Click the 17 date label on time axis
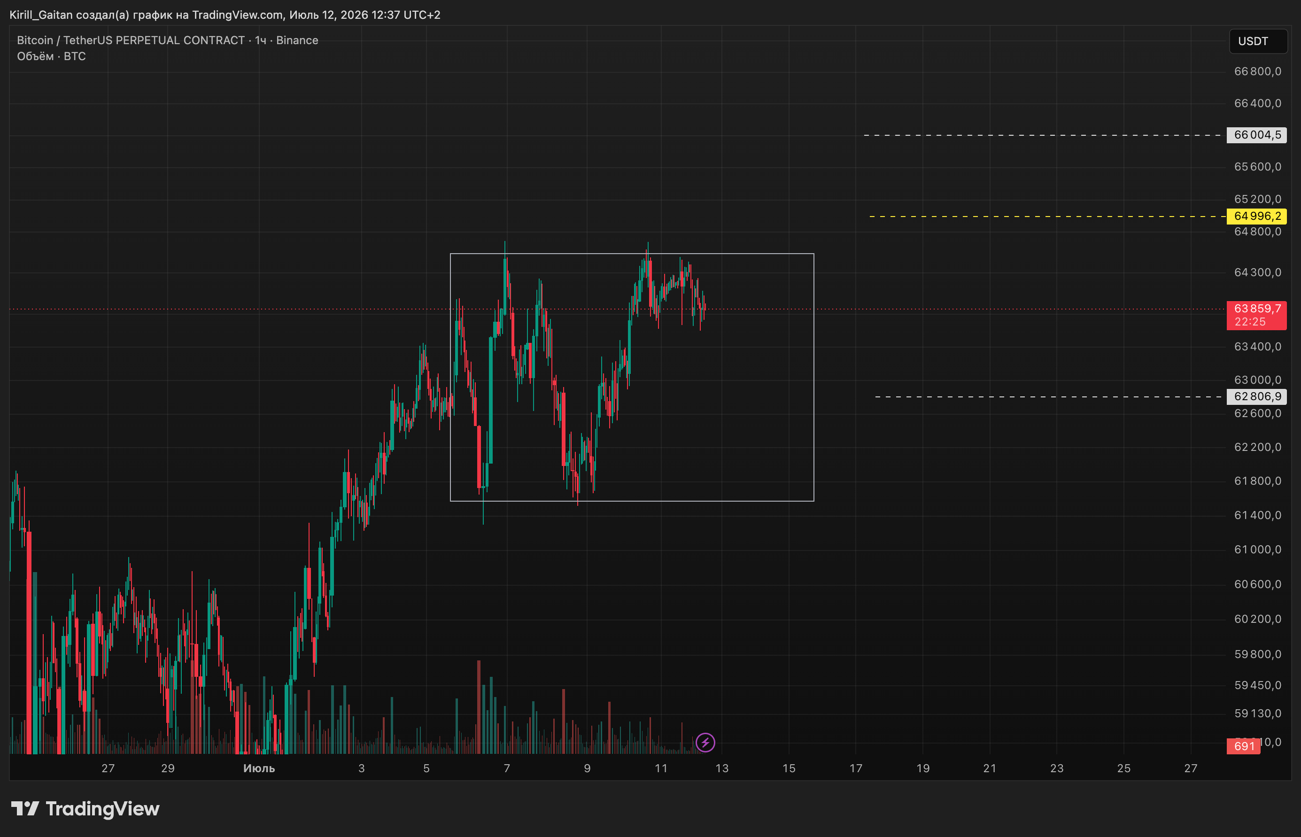 (x=856, y=768)
